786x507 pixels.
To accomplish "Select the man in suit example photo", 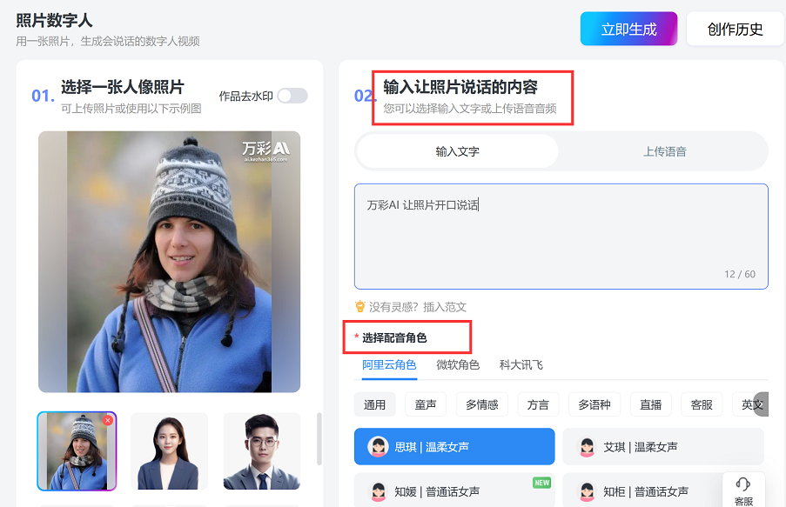I will coord(261,450).
